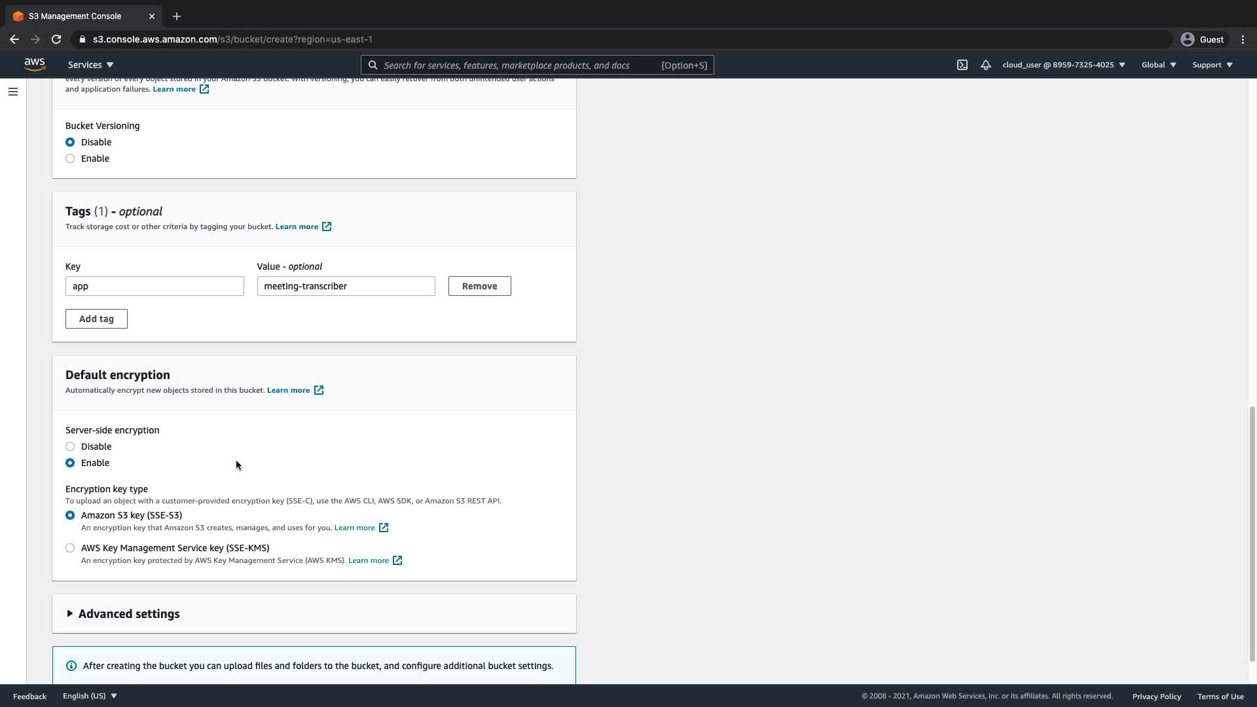Screen dimensions: 1257x707
Task: Click the tag Value field meeting-transcriber
Action: coord(346,286)
